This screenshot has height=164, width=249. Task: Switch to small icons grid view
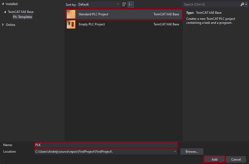[x=124, y=4]
